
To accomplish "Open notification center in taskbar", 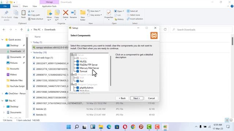I will click(228, 127).
